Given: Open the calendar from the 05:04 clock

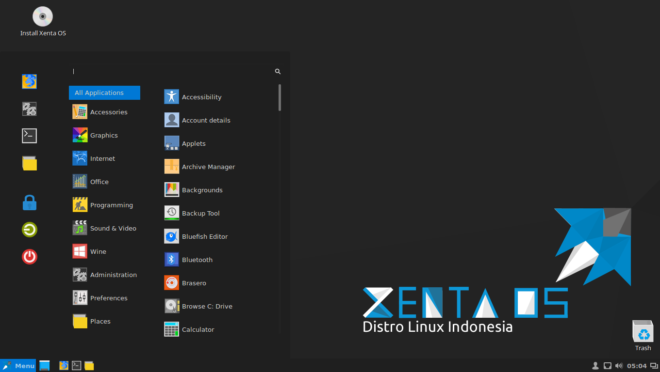Looking at the screenshot, I should (637, 366).
